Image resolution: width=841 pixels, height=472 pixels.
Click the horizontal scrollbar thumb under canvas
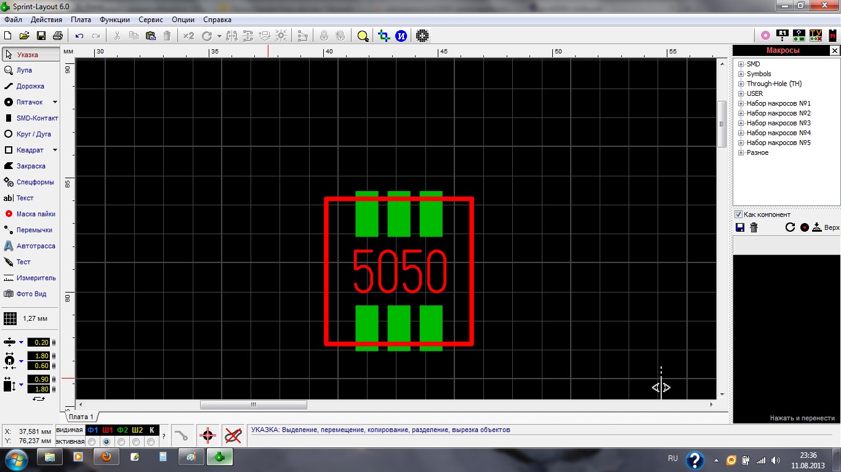(253, 404)
